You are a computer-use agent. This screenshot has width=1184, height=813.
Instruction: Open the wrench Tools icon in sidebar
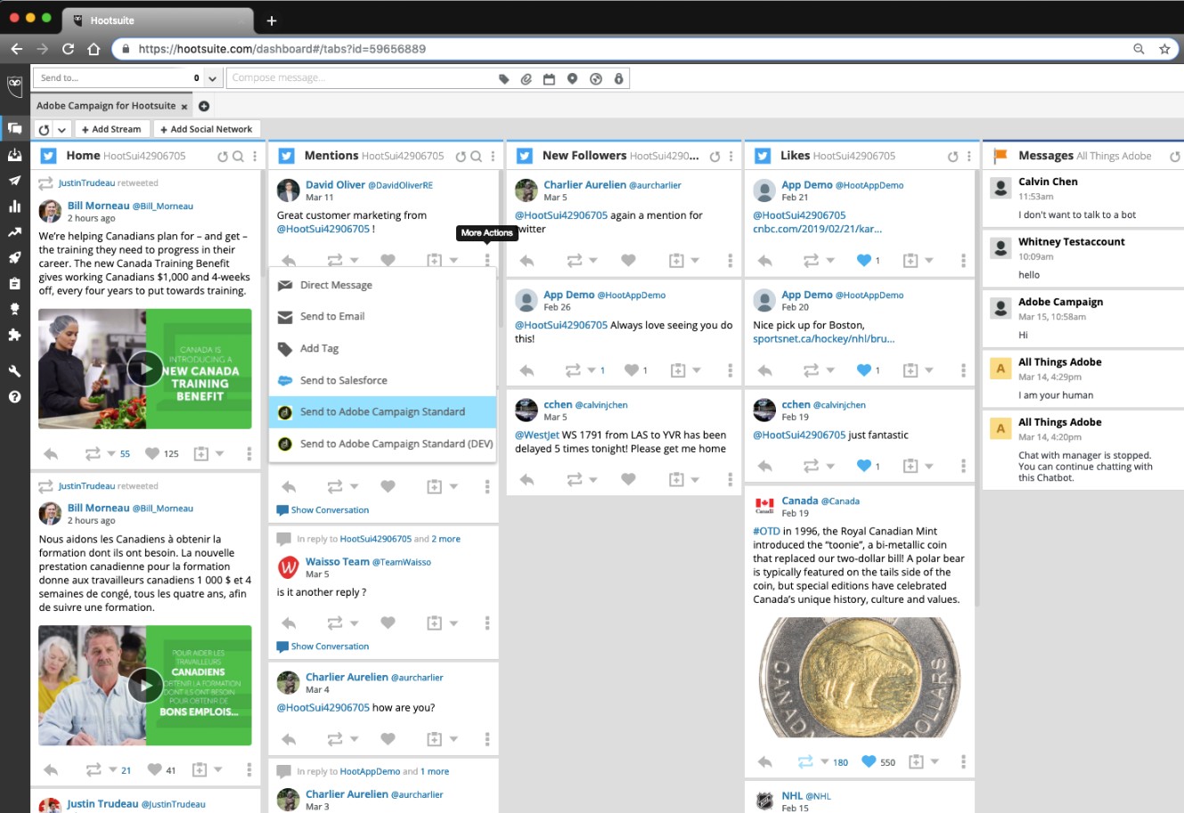14,371
